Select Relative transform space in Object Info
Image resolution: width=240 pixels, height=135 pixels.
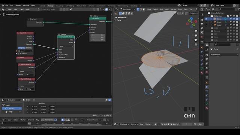(x=28, y=48)
